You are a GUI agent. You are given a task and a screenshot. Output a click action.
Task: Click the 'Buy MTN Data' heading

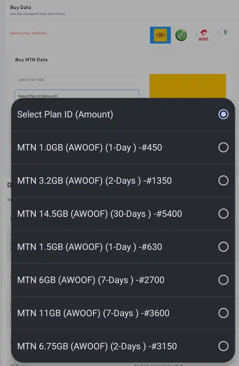(x=31, y=60)
